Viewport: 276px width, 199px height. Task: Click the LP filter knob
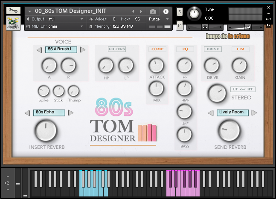click(x=126, y=66)
